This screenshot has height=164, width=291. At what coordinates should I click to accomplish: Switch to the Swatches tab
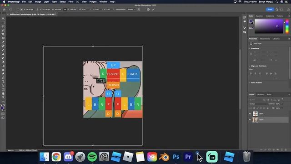pyautogui.click(x=260, y=16)
